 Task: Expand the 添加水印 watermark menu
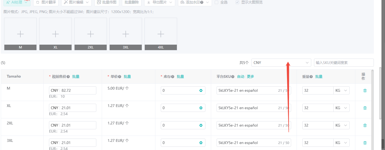click(x=195, y=2)
